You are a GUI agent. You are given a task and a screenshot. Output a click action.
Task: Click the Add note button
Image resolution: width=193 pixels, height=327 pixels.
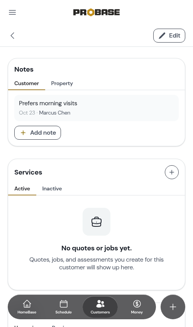tap(38, 133)
